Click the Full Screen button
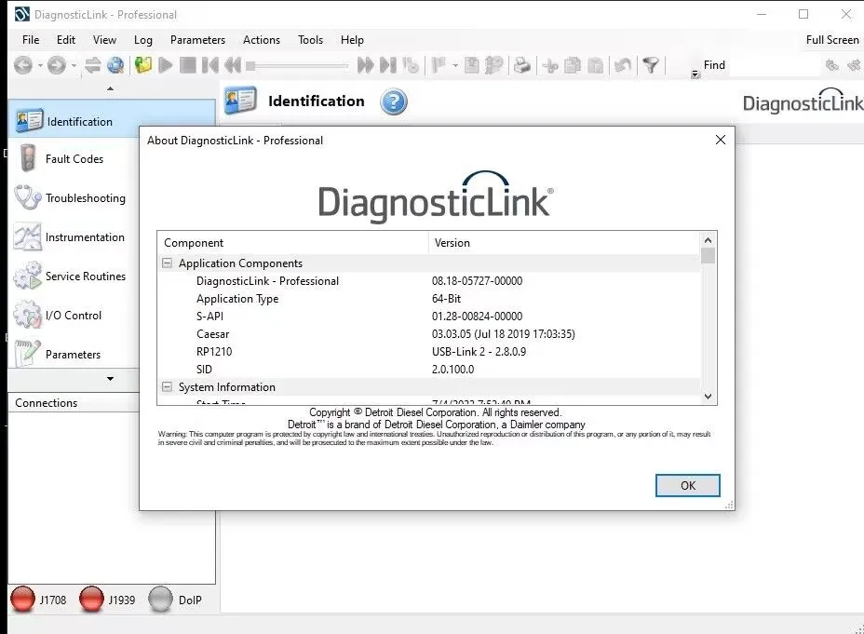The height and width of the screenshot is (634, 864). pos(832,40)
